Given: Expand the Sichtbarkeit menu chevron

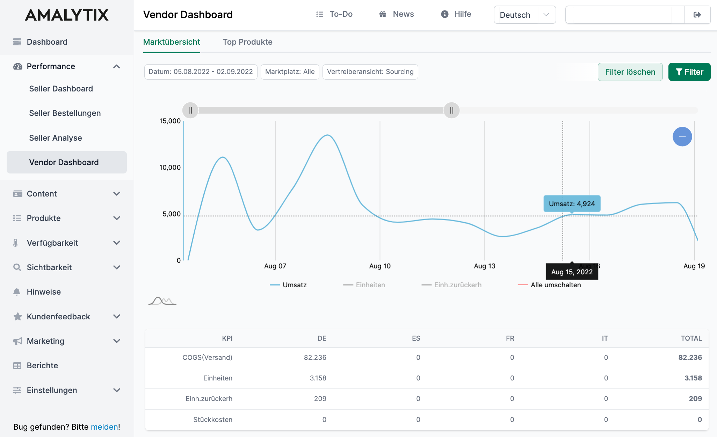Looking at the screenshot, I should 117,267.
